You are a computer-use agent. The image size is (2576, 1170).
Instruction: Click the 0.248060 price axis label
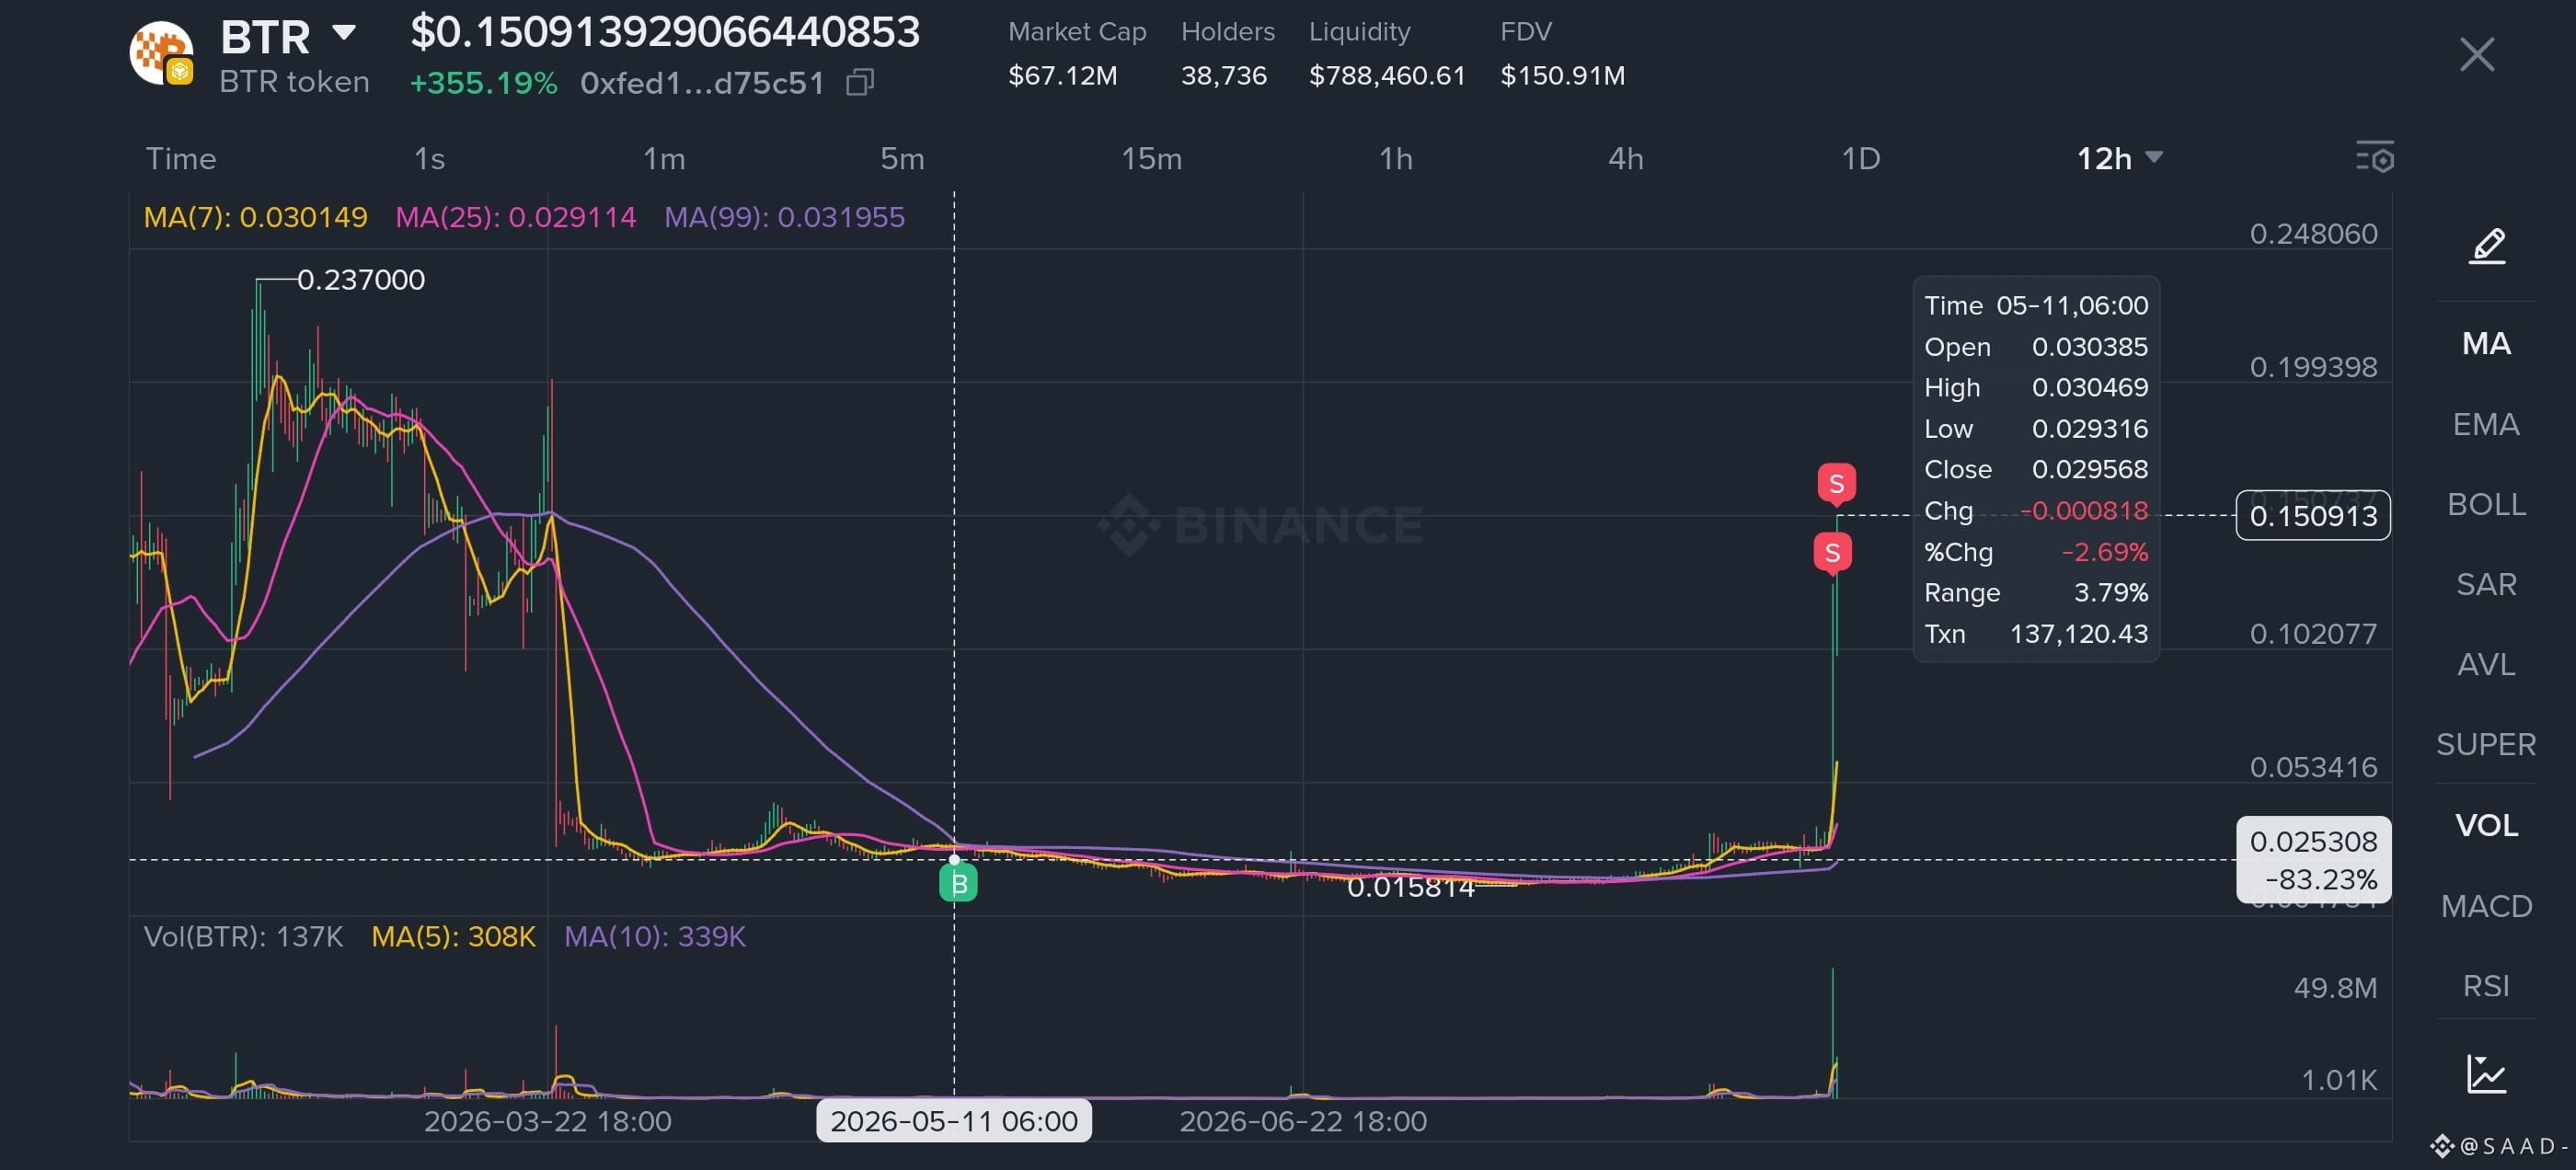click(x=2313, y=233)
